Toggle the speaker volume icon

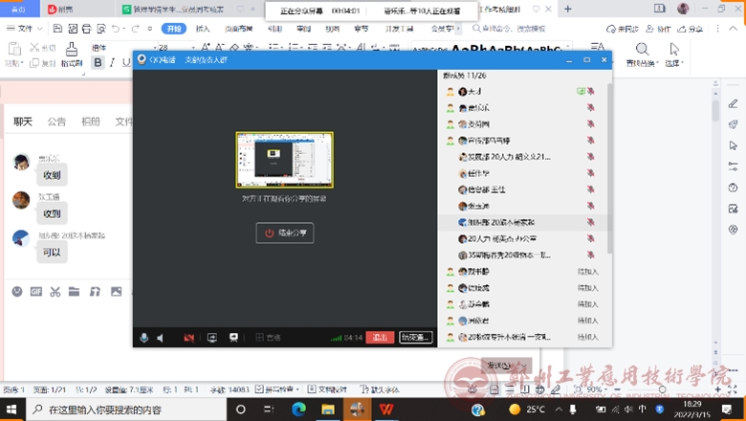click(x=161, y=338)
